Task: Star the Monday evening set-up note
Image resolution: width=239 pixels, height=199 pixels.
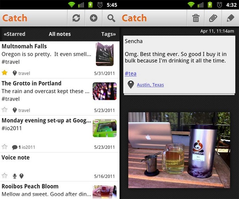Action: [5, 147]
